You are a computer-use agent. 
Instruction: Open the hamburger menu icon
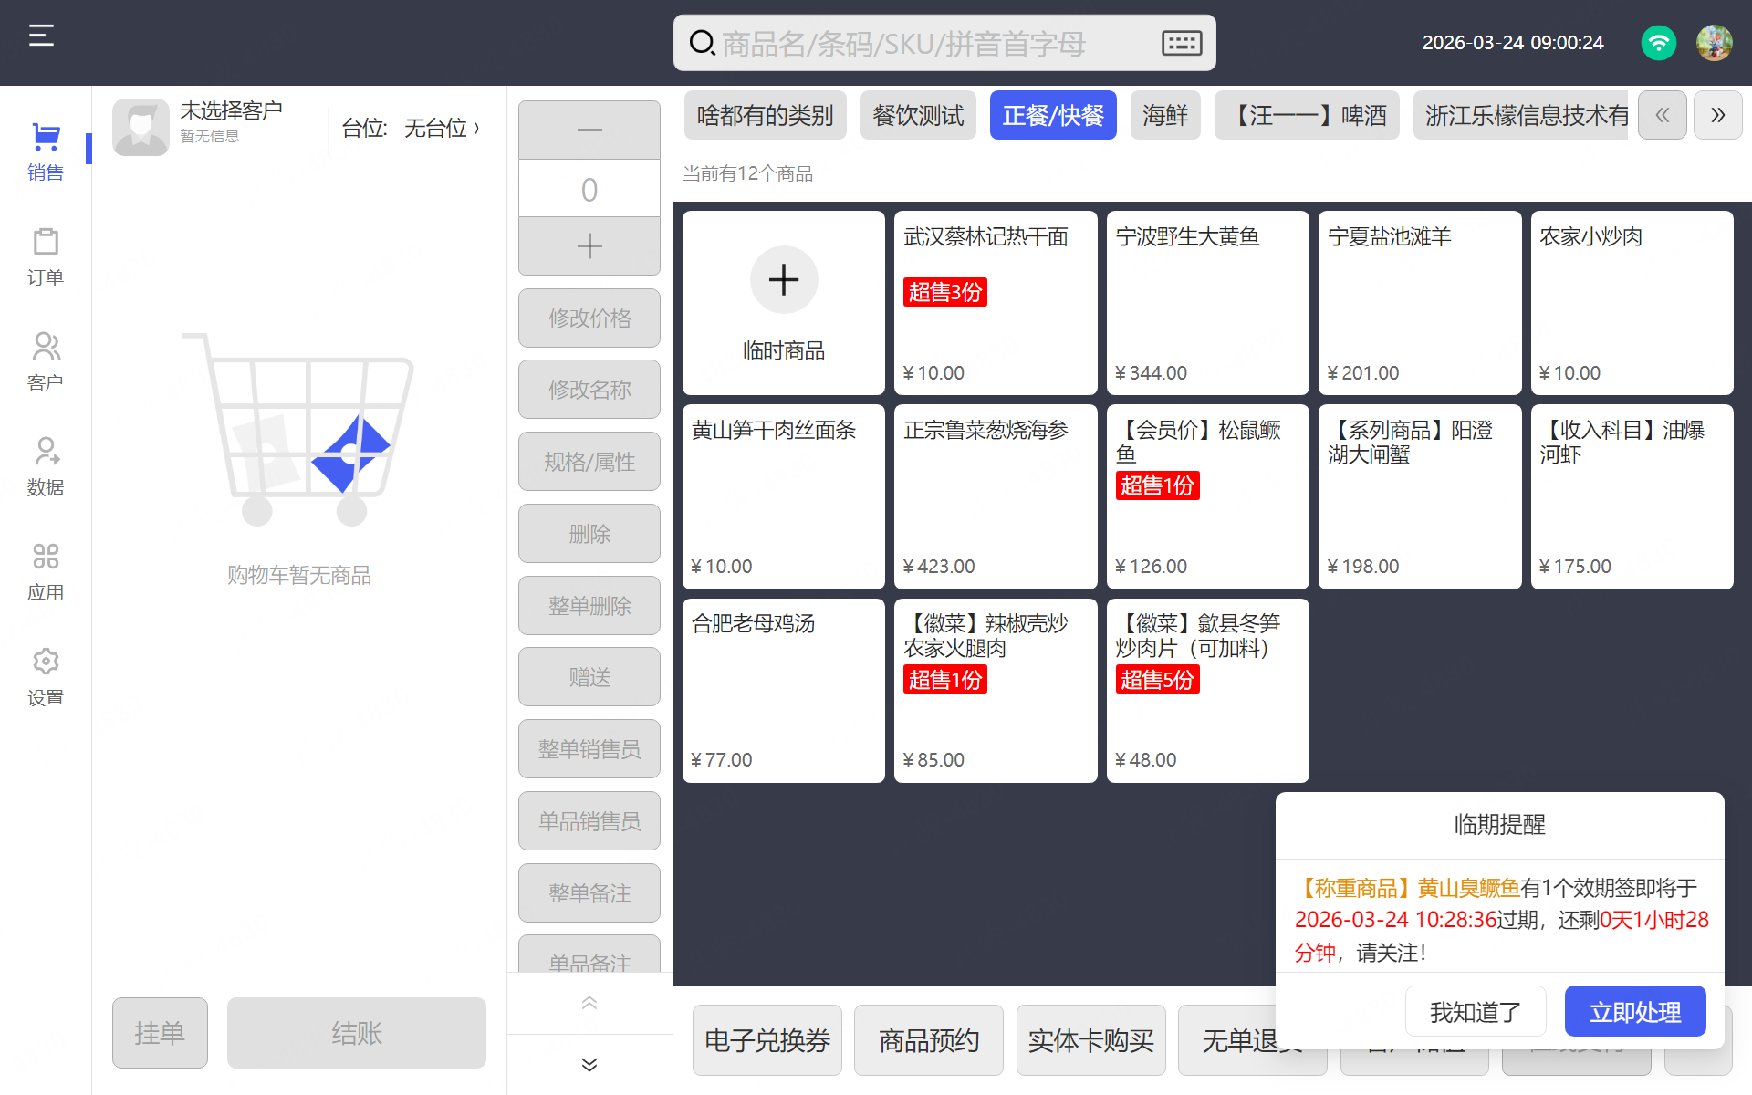[x=41, y=36]
